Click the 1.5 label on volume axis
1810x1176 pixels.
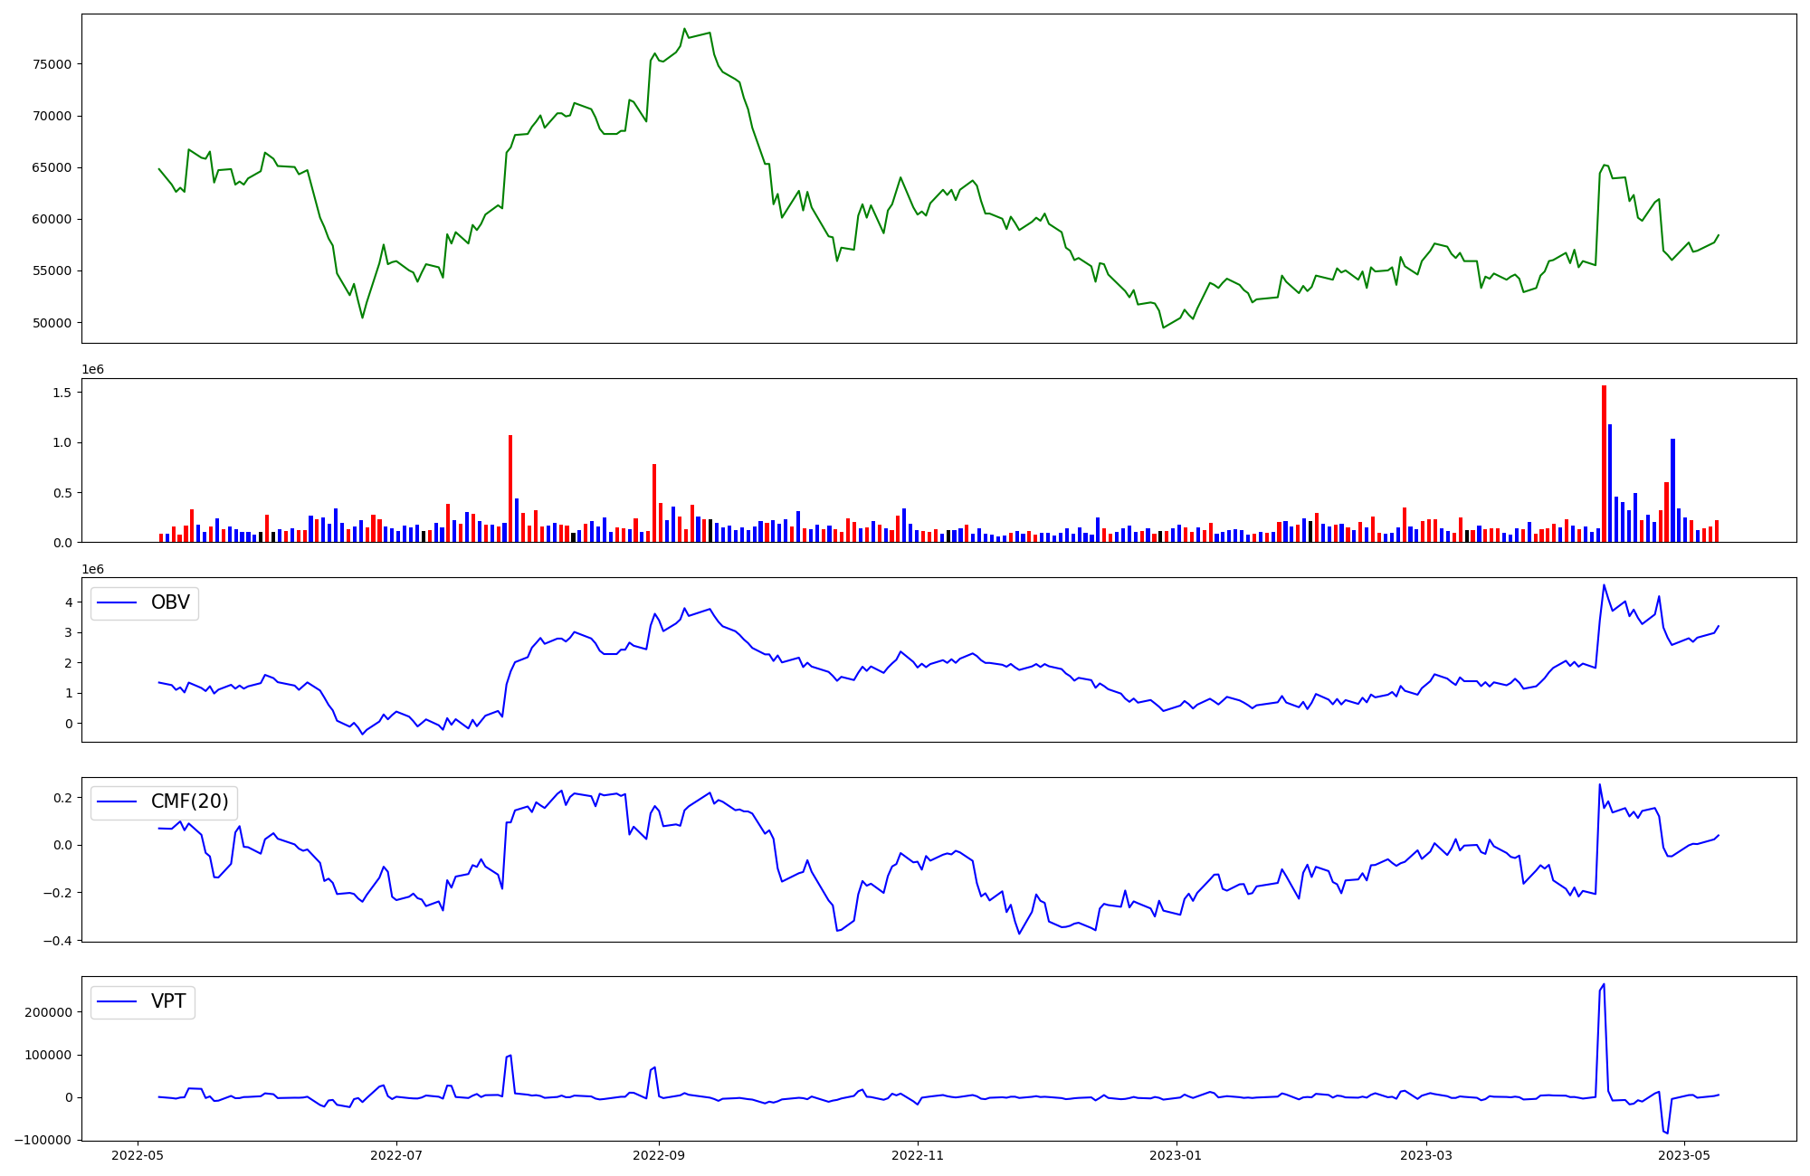tap(62, 393)
